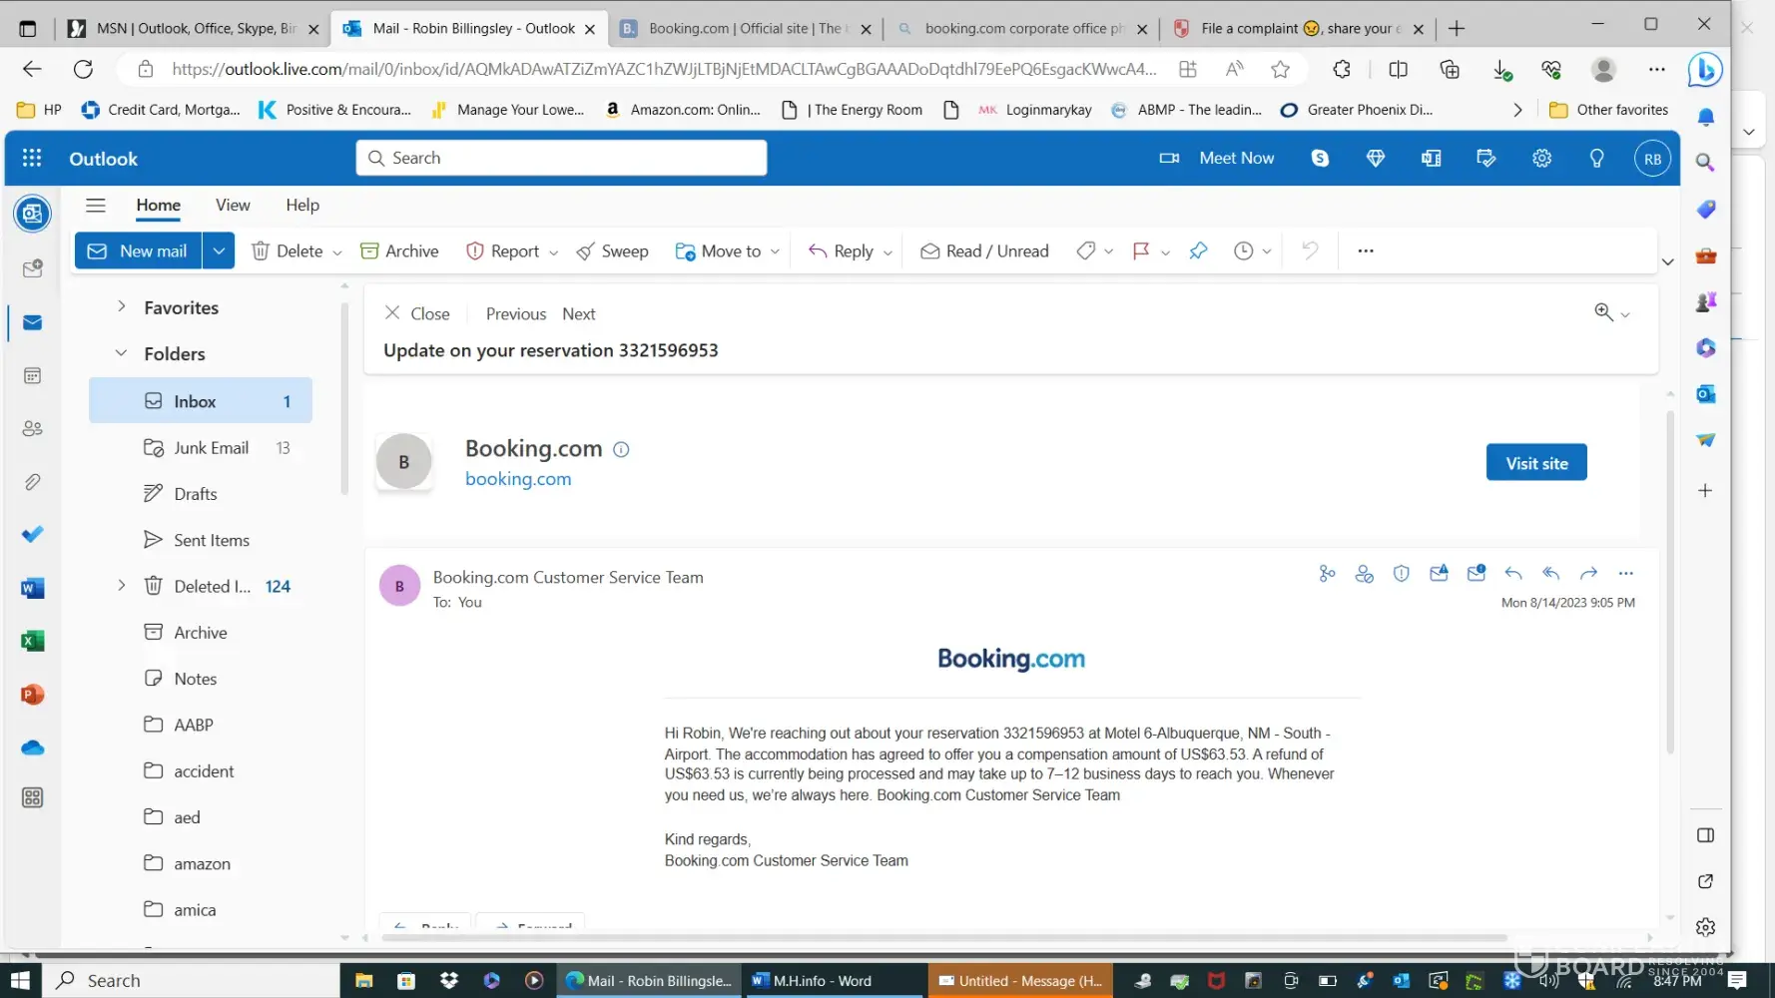Click the horizontal scrollbar below the message

coord(943,938)
